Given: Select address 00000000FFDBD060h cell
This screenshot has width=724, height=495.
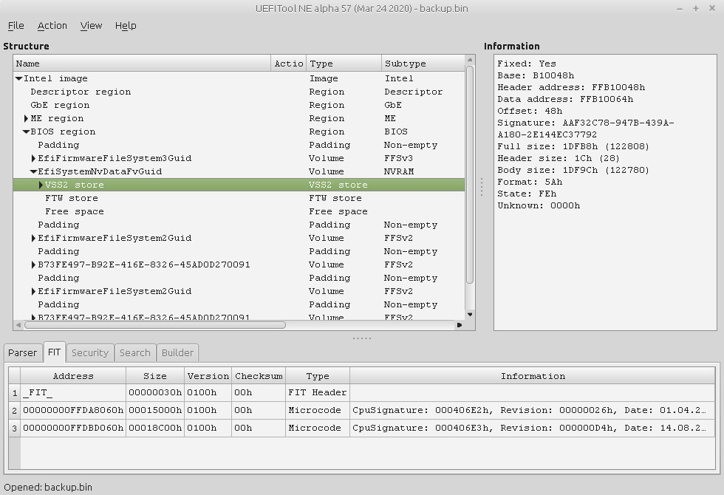Looking at the screenshot, I should tap(73, 428).
